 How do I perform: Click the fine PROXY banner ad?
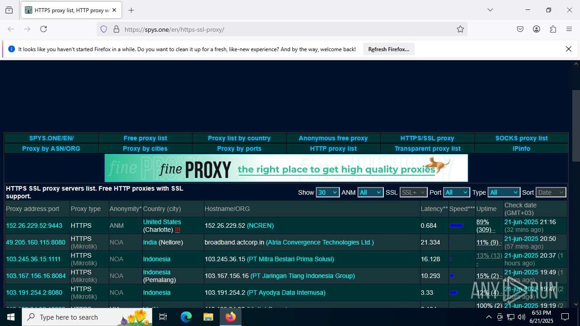tap(286, 168)
